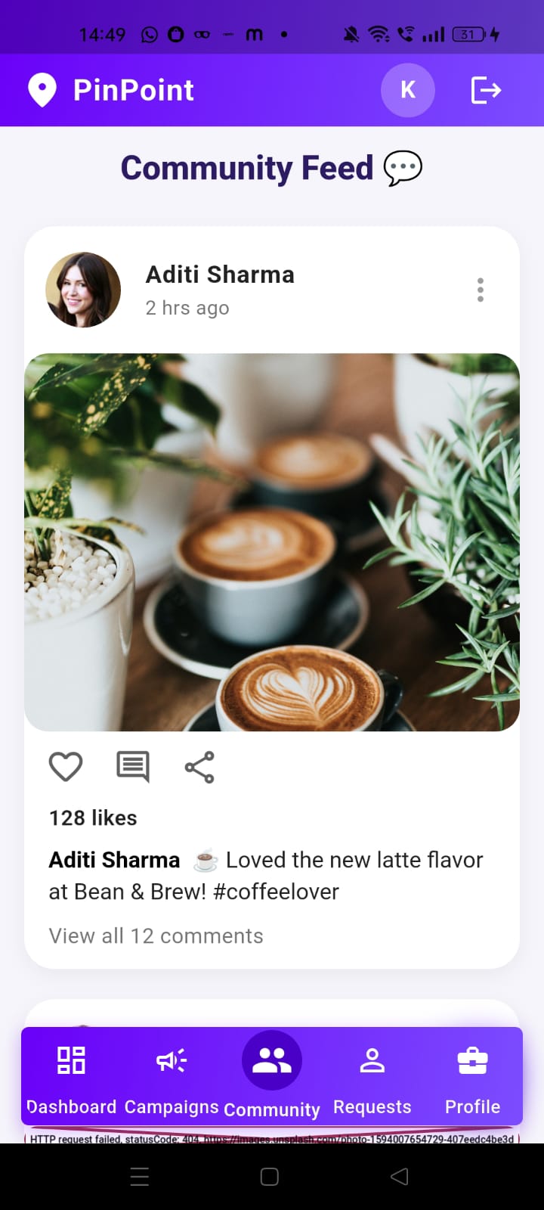Screen dimensions: 544x1210
Task: Tap the 128 likes count
Action: tap(93, 818)
